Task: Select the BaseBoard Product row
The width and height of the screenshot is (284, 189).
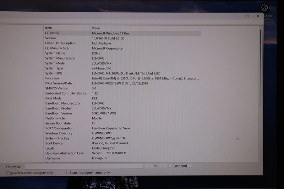Action: coord(122,108)
